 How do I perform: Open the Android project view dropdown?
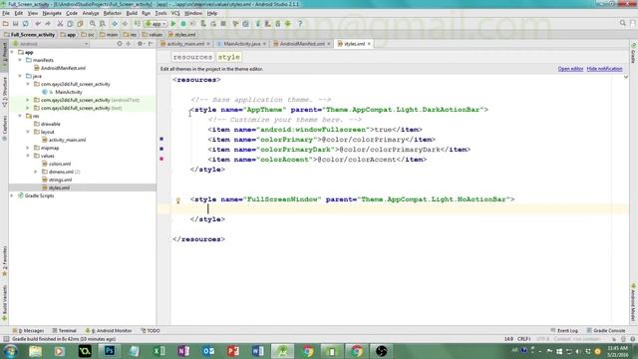tap(50, 44)
